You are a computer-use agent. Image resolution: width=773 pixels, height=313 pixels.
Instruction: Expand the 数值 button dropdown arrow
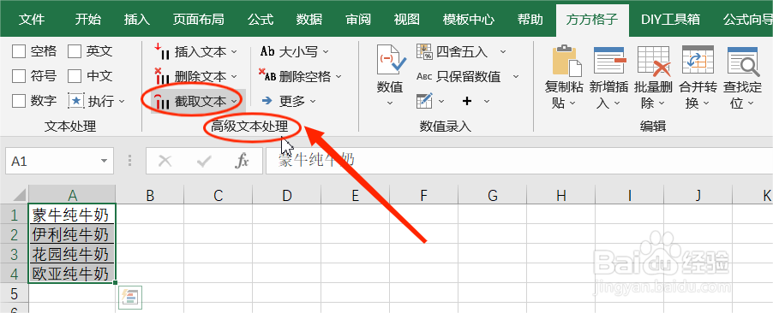coord(391,103)
